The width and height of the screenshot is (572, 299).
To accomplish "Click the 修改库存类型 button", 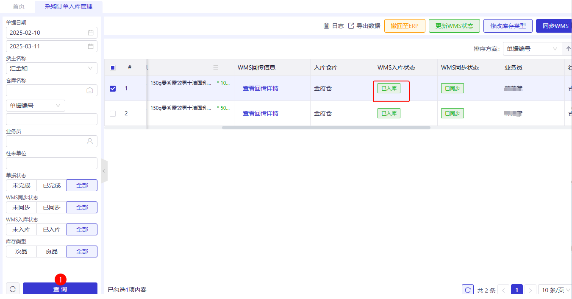I will coord(508,26).
